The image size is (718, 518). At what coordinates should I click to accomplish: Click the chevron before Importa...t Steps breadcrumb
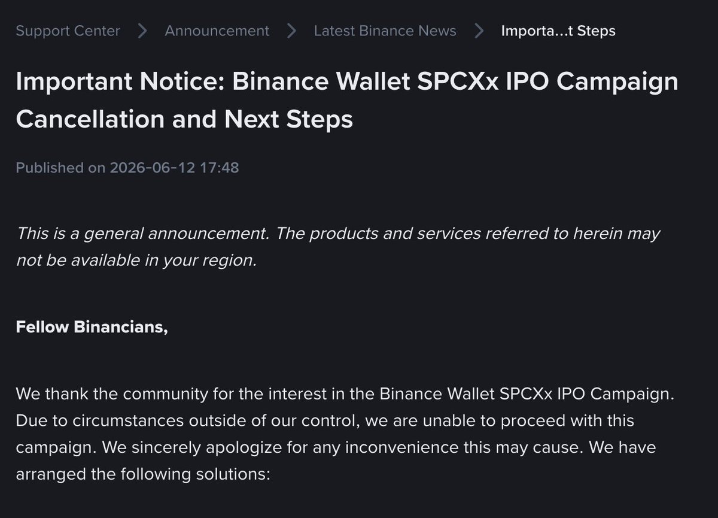(x=479, y=31)
